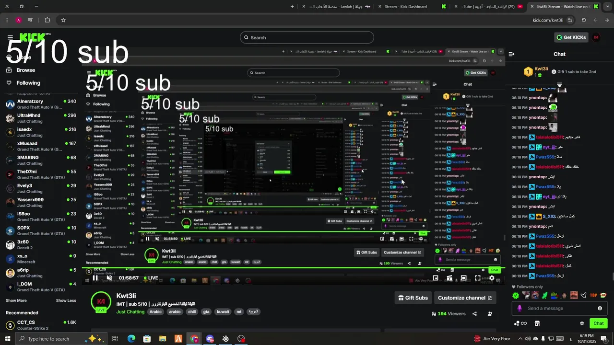Bookmark this page with star icon
The image size is (614, 345).
[x=63, y=20]
